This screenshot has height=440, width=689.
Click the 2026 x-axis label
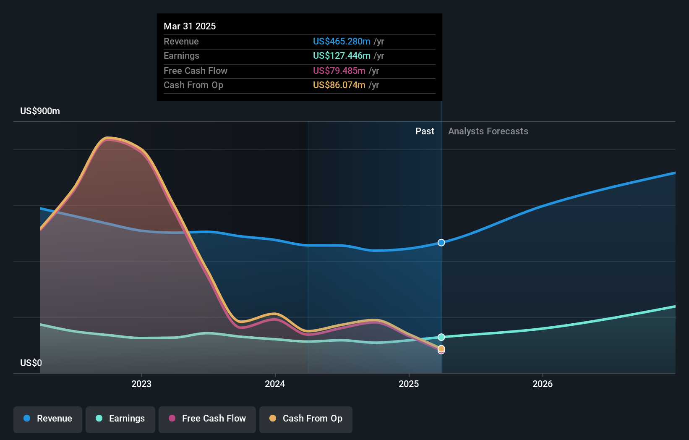543,384
